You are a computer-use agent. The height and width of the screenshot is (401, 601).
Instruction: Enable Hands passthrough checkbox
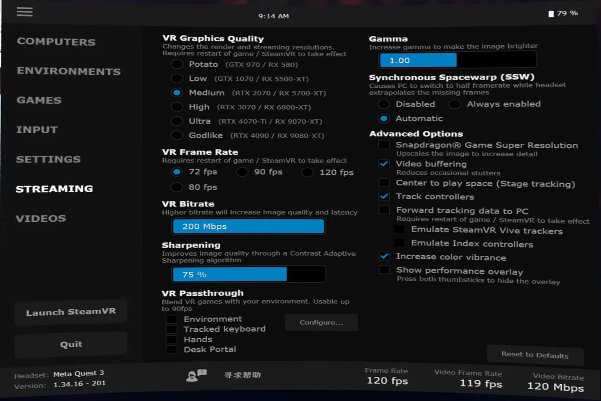tap(172, 339)
